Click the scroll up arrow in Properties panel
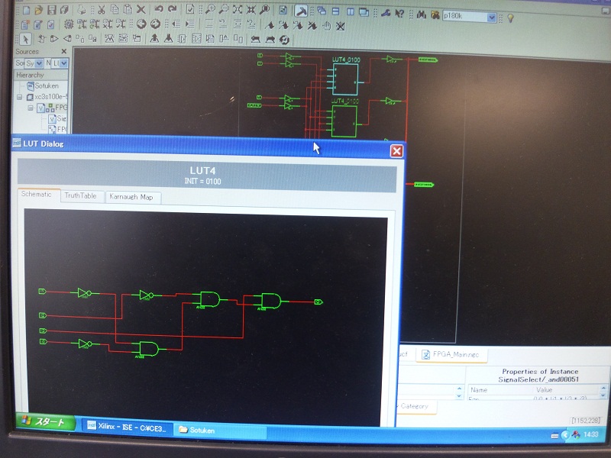This screenshot has width=611, height=458. (x=603, y=389)
